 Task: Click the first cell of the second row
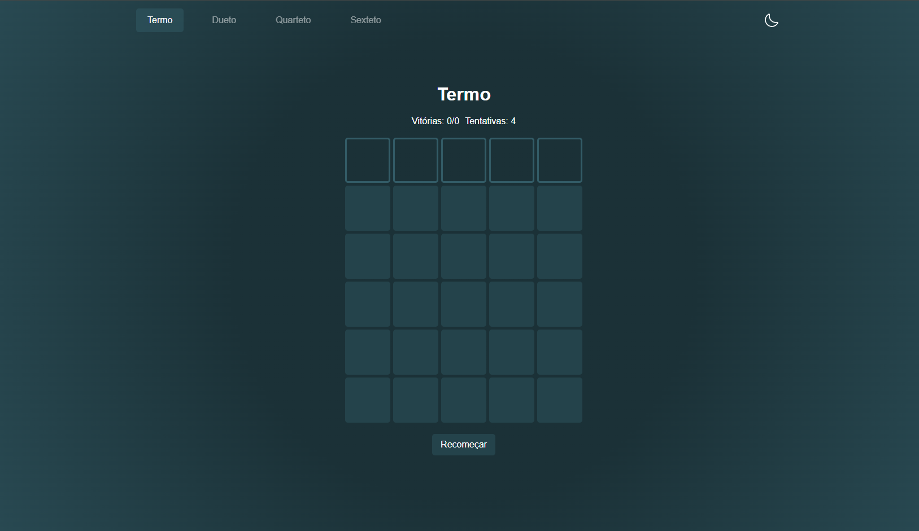click(x=368, y=208)
